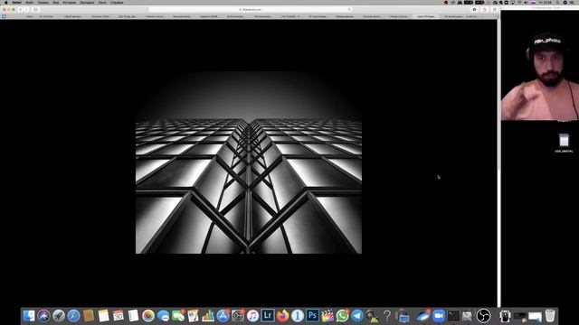The image size is (579, 325).
Task: Toggle the Safari sidebar button
Action: click(x=36, y=10)
